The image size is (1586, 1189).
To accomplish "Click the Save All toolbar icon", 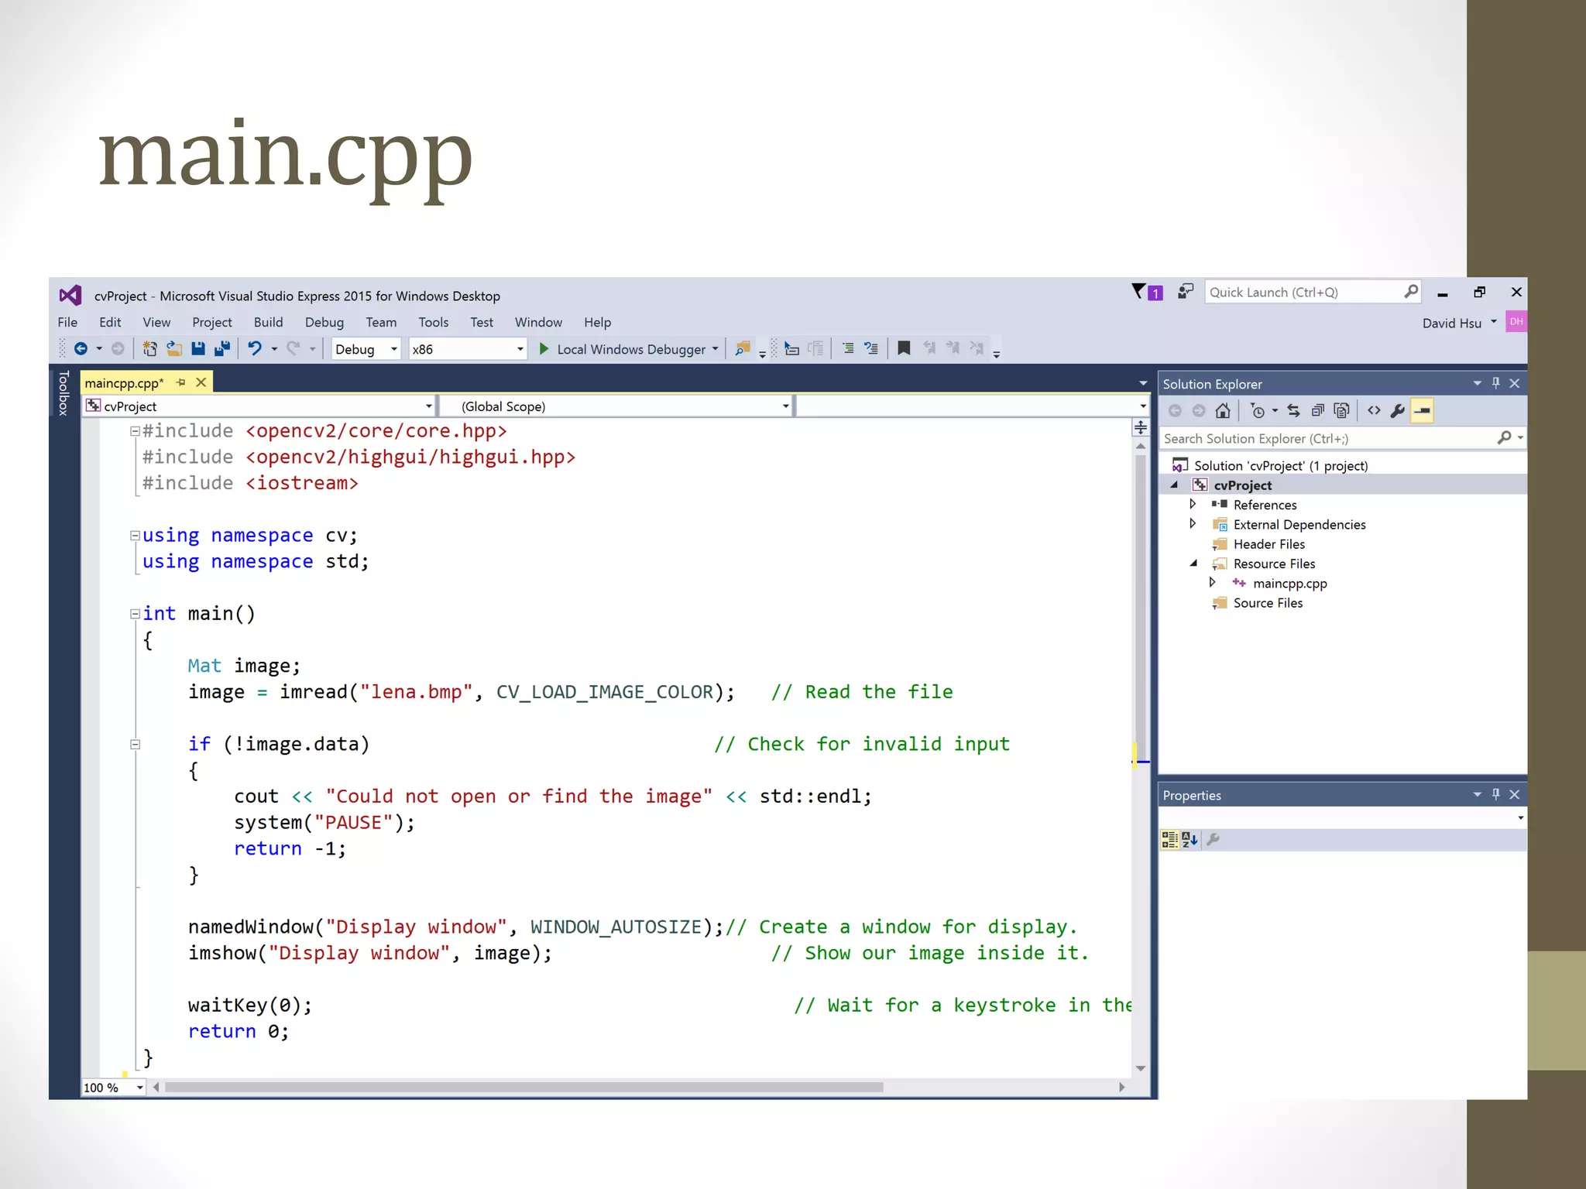I will [x=222, y=349].
